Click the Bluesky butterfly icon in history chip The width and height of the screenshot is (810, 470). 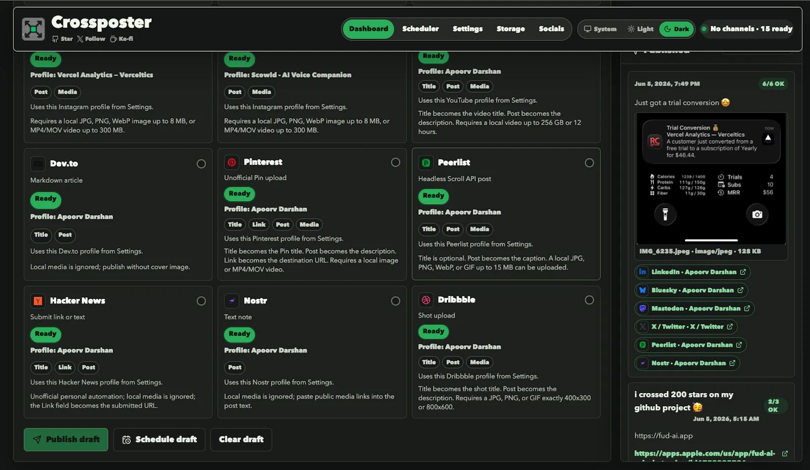(642, 290)
